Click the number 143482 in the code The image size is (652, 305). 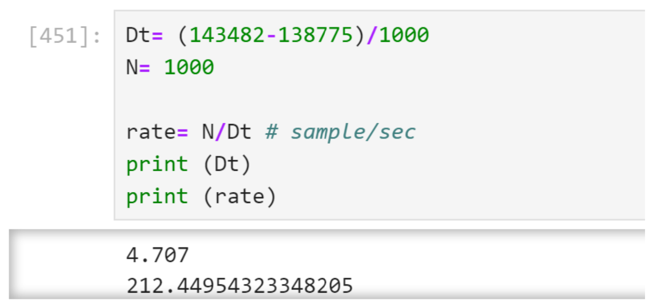point(227,35)
